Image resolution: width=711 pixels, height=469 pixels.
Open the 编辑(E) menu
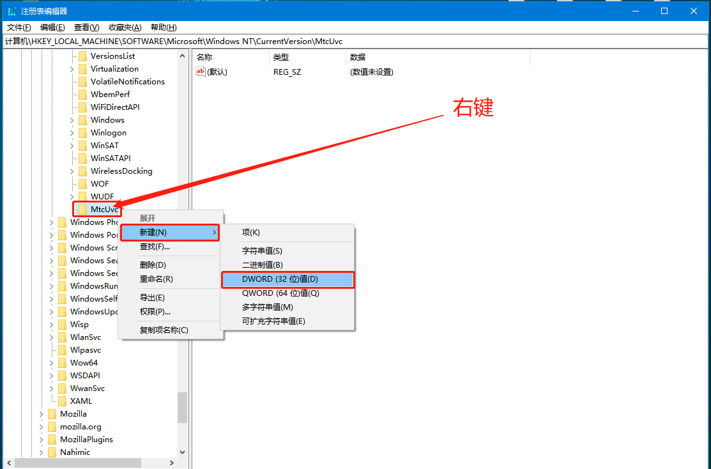[52, 27]
